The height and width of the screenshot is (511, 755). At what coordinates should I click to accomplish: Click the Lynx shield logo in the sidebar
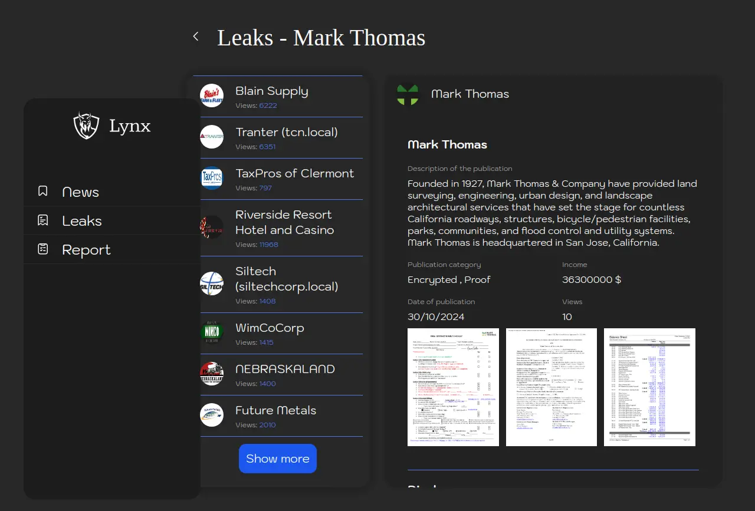click(x=86, y=126)
